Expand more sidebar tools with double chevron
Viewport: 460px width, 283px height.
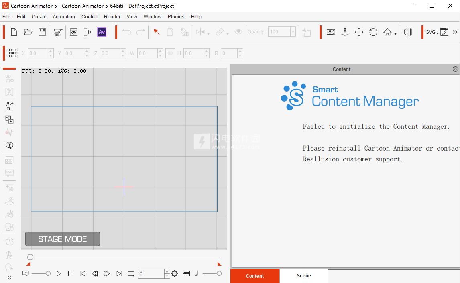click(x=9, y=278)
